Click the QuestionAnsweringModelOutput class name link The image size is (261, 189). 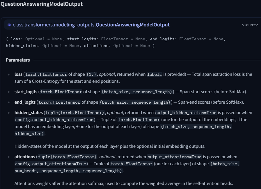(133, 25)
